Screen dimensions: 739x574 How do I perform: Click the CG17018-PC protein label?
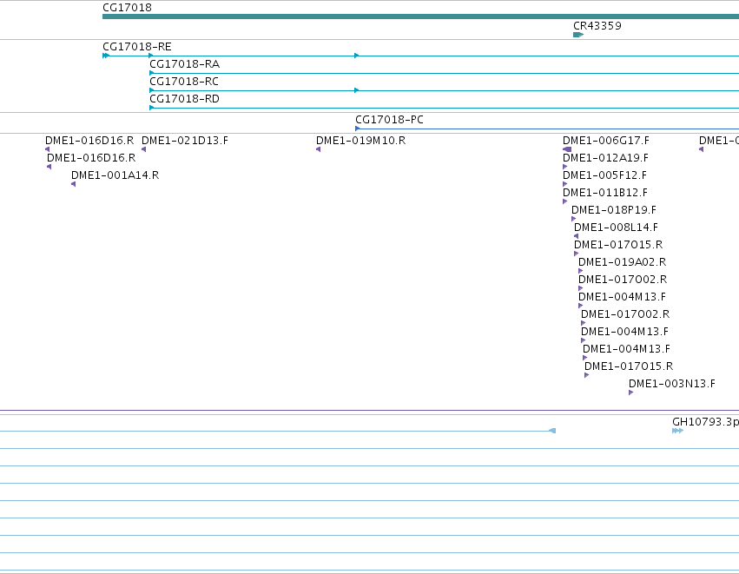(x=389, y=120)
